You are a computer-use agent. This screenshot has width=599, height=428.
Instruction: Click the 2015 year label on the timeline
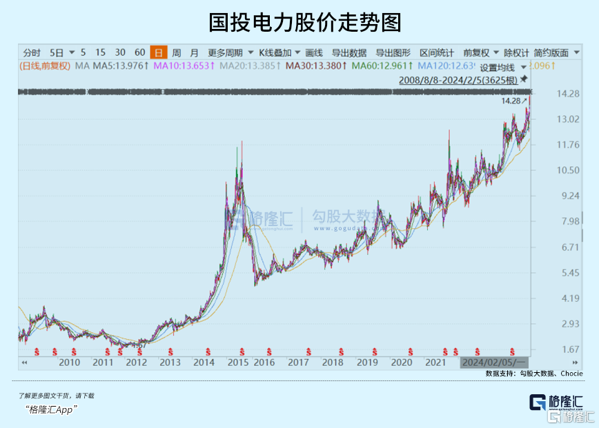[238, 363]
